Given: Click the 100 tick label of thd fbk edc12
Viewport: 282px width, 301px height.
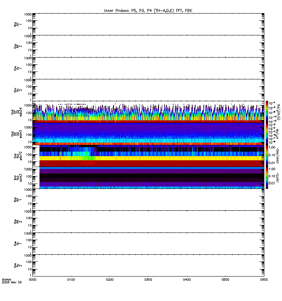Looking at the screenshot, I should (x=29, y=155).
